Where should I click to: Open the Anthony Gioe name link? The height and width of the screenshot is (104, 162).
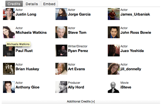coord(28,87)
